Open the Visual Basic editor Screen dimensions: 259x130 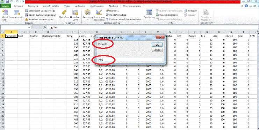pos(5,15)
